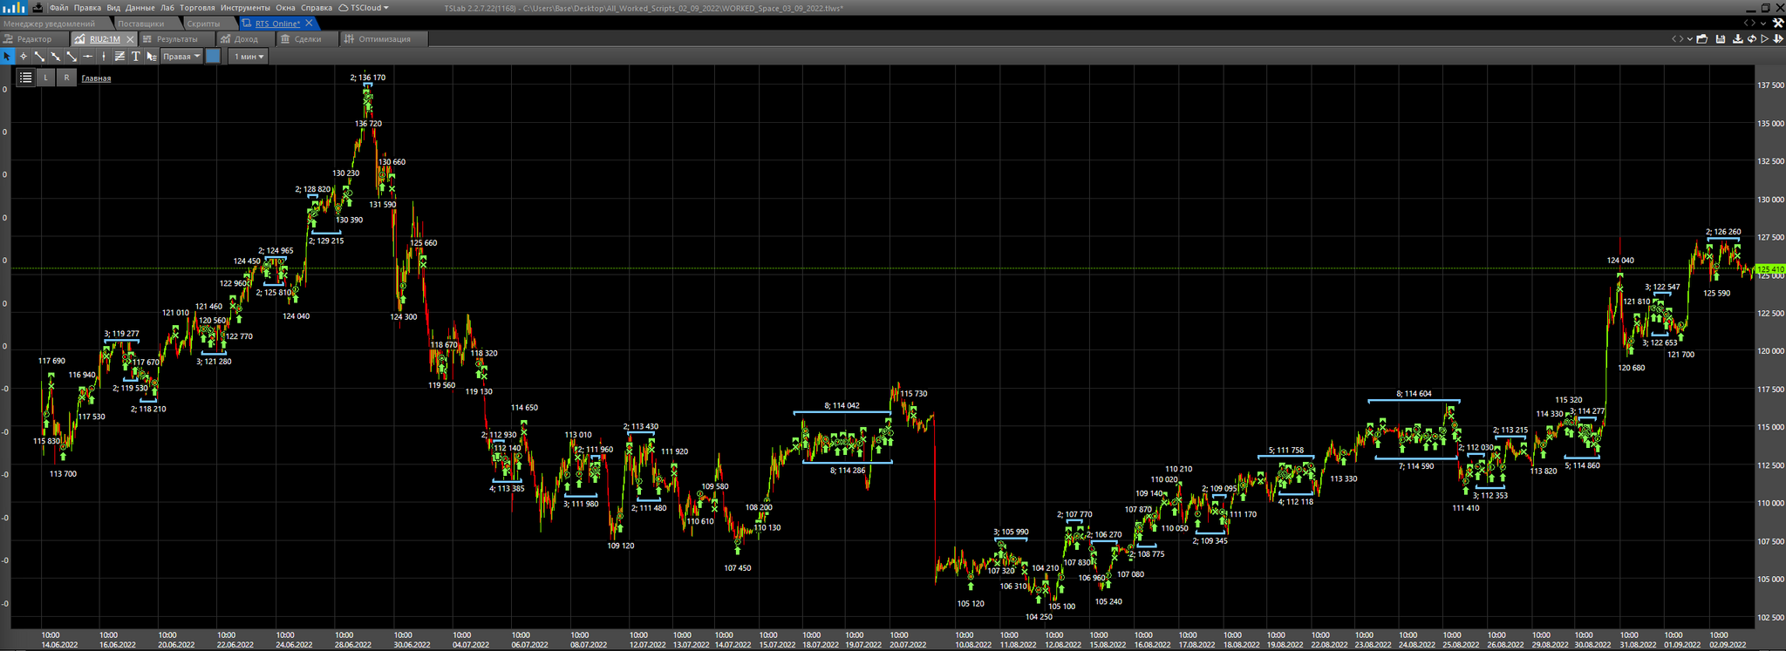This screenshot has width=1786, height=651.
Task: Select the horizontal line tool
Action: [88, 57]
